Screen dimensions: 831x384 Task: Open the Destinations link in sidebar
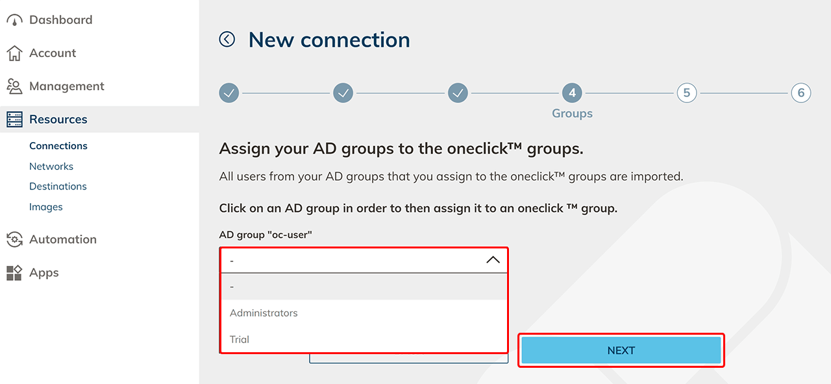pyautogui.click(x=58, y=186)
